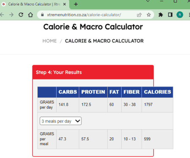Follow the HOME breadcrumb link

tap(49, 41)
